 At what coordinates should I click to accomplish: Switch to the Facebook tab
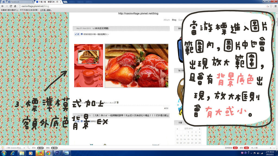[x=20, y=2]
